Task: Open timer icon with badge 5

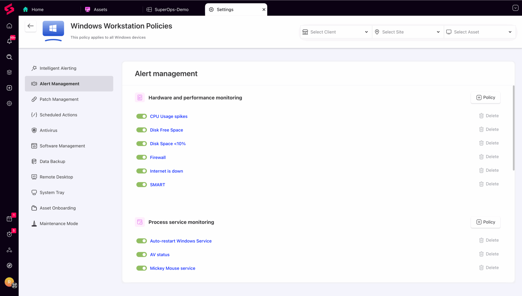Action: pos(9,234)
